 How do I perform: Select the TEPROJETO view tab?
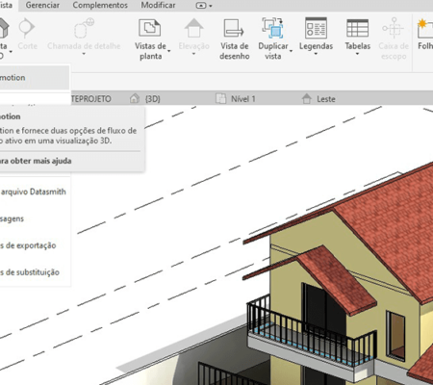(x=91, y=99)
